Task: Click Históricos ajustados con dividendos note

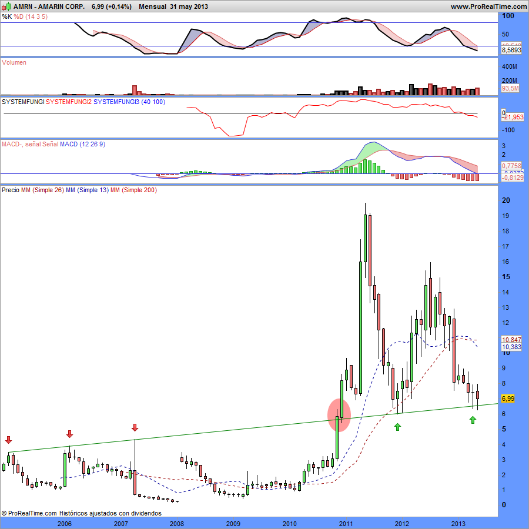Action: (111, 513)
